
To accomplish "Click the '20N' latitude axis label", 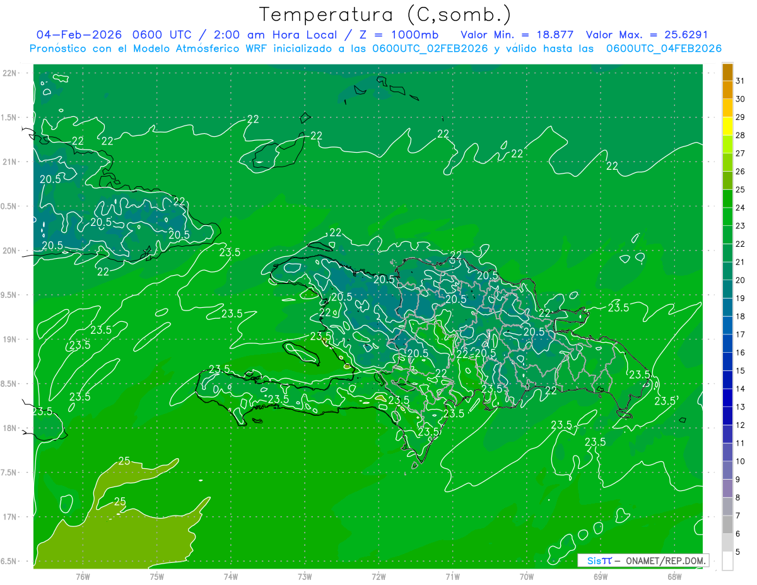I will coord(9,251).
